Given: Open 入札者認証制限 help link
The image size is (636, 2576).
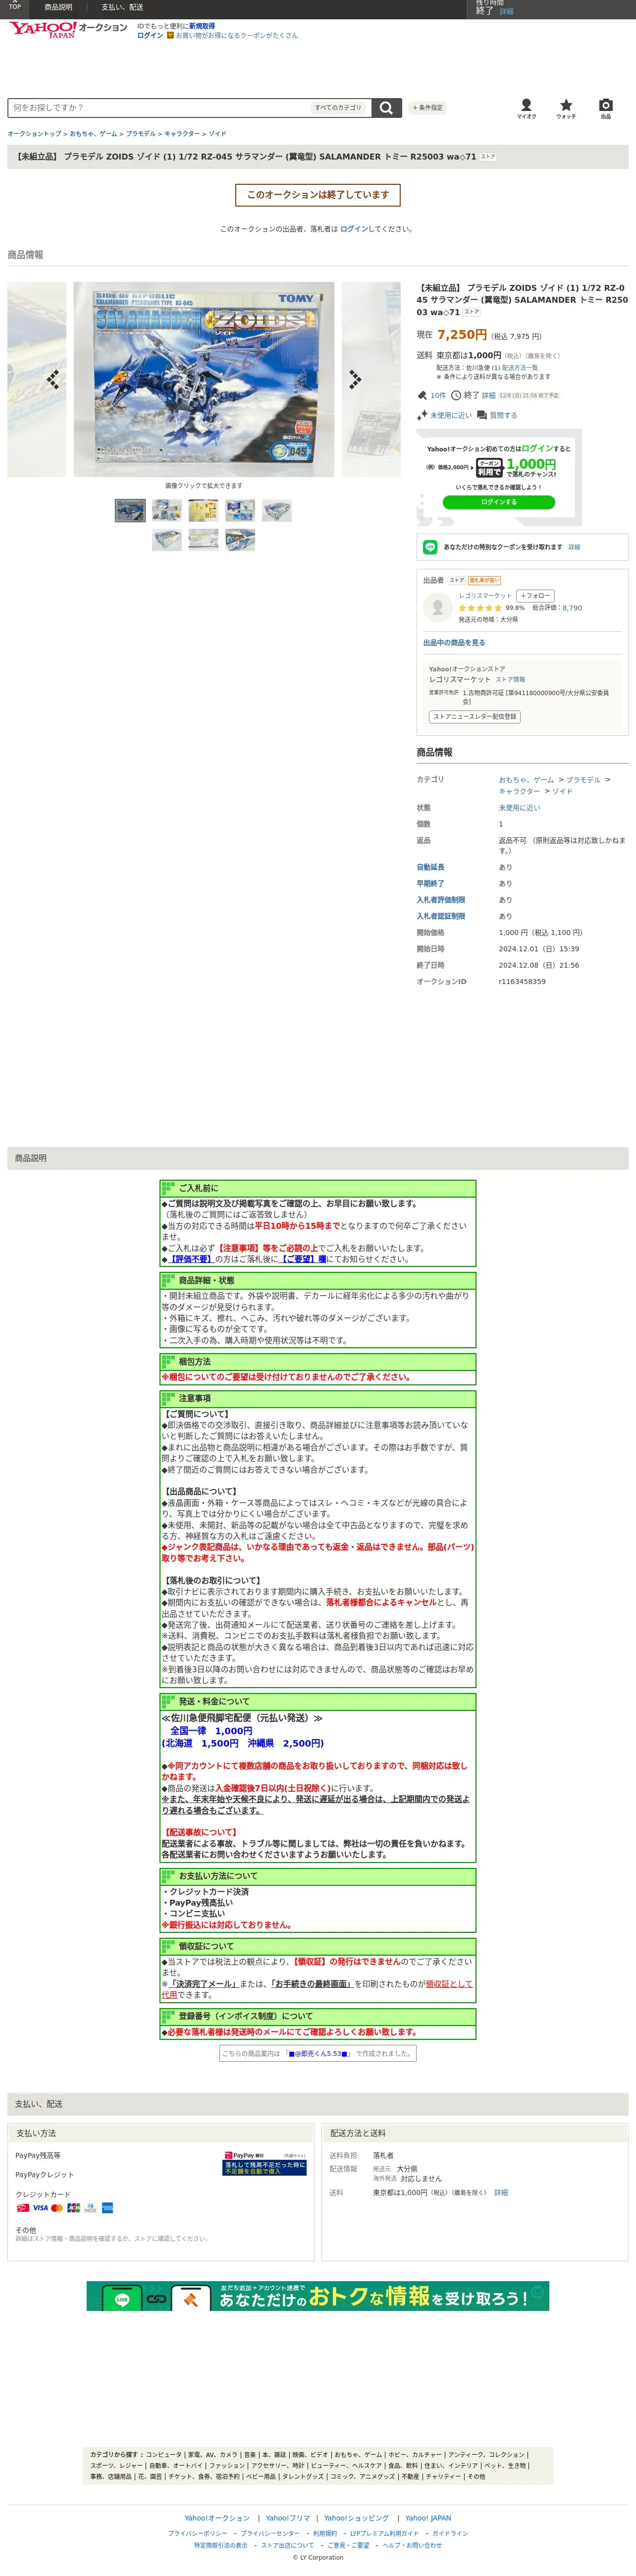Looking at the screenshot, I should (x=441, y=916).
